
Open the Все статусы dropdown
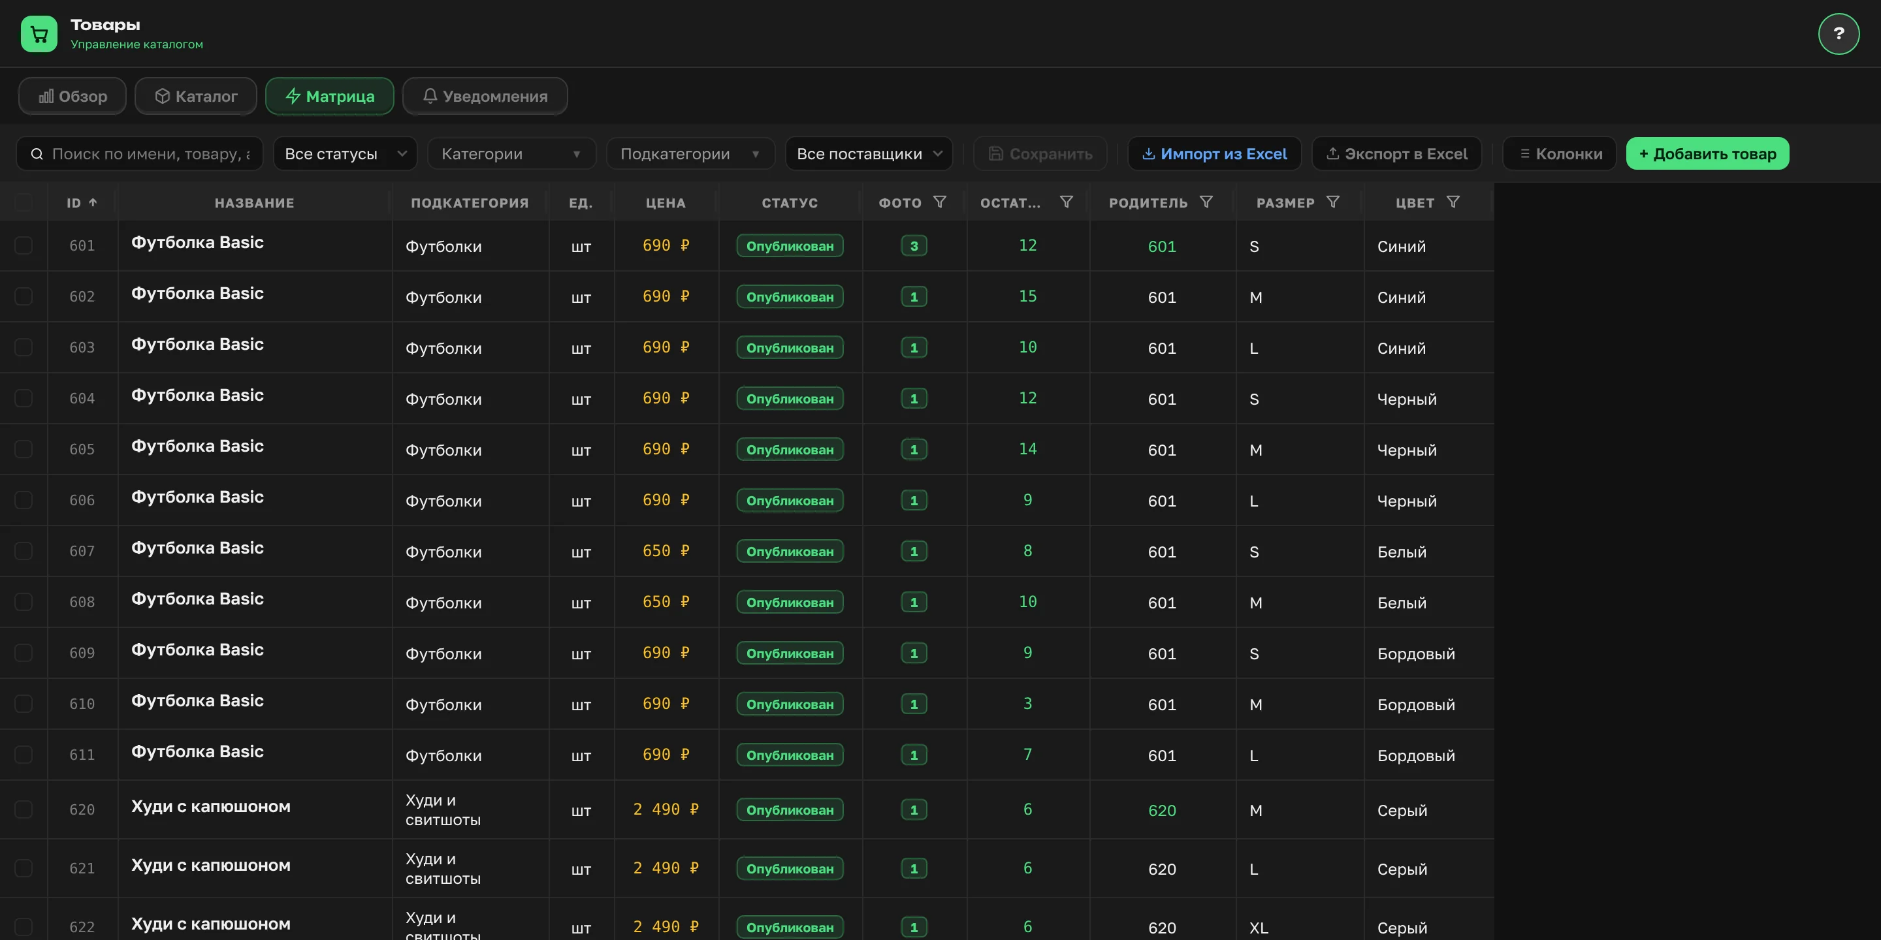click(x=346, y=154)
